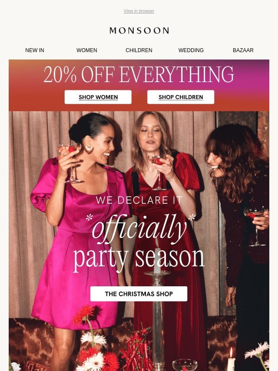Visit the WEDDING category
Screen dimensions: 278x371
pyautogui.click(x=191, y=50)
